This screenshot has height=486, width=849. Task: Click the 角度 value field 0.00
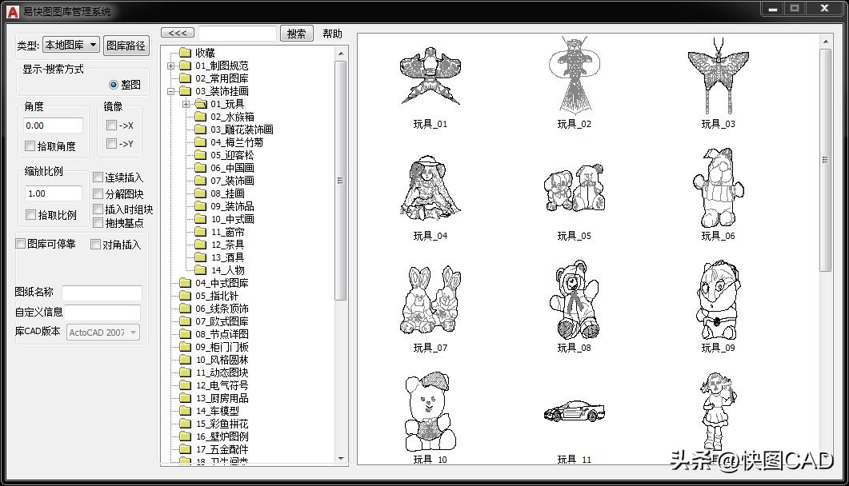[x=53, y=125]
